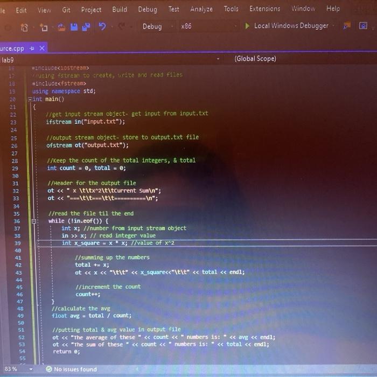Open the Analyze menu
This screenshot has width=377, height=377.
pos(201,9)
